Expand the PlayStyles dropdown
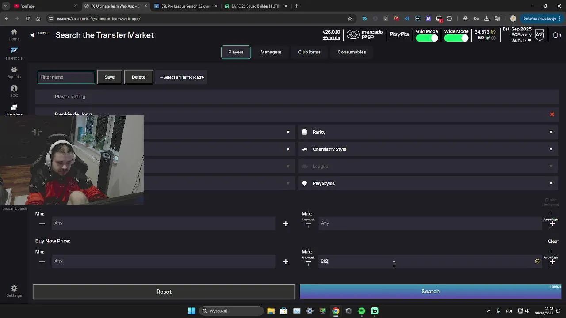This screenshot has width=566, height=318. pos(428,183)
